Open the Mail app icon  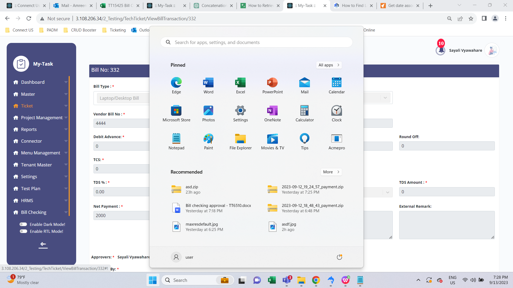click(x=305, y=85)
